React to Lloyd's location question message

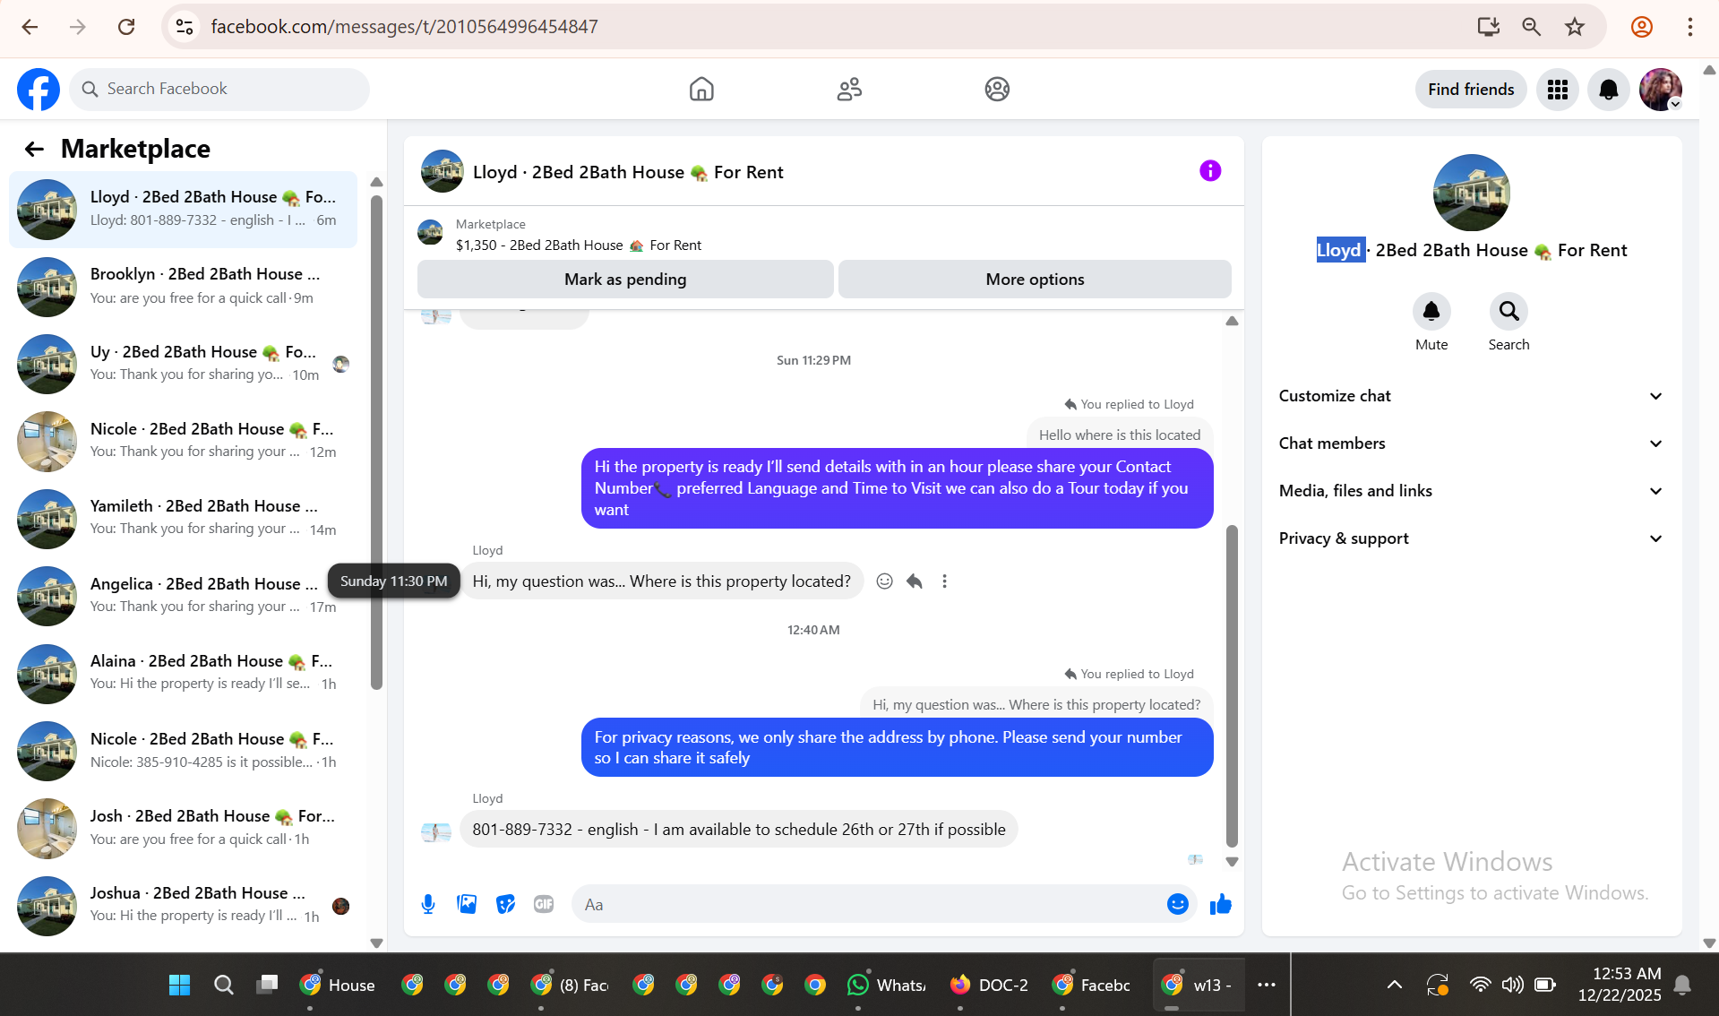click(x=884, y=581)
